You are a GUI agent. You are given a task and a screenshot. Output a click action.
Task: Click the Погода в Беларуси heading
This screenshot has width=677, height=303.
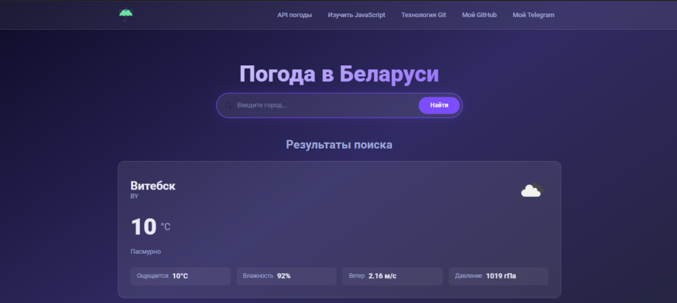coord(339,74)
